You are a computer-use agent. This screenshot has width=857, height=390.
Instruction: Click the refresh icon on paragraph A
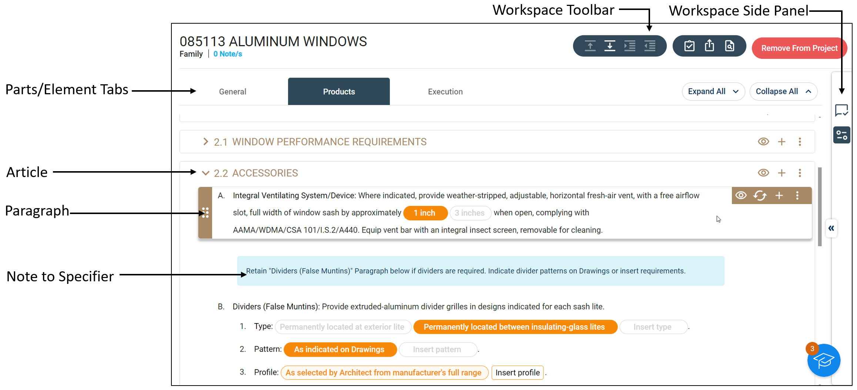(x=760, y=196)
